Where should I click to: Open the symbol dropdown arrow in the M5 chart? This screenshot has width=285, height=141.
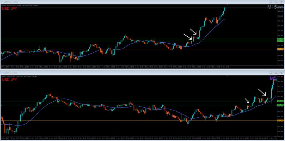click(2, 77)
